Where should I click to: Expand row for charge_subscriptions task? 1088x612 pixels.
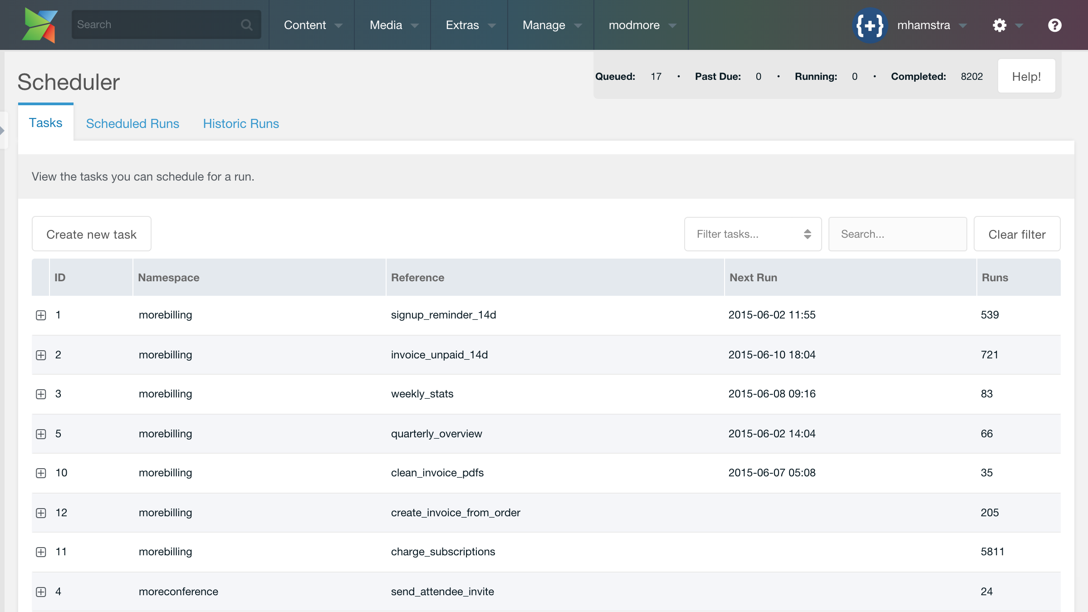[x=41, y=552]
